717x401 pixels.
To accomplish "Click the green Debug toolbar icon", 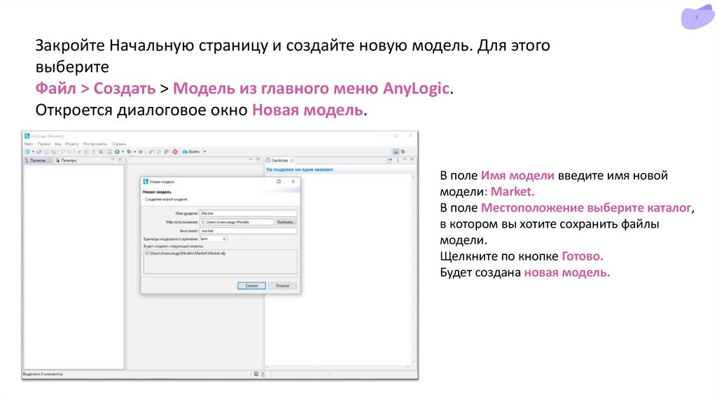I will [x=130, y=152].
